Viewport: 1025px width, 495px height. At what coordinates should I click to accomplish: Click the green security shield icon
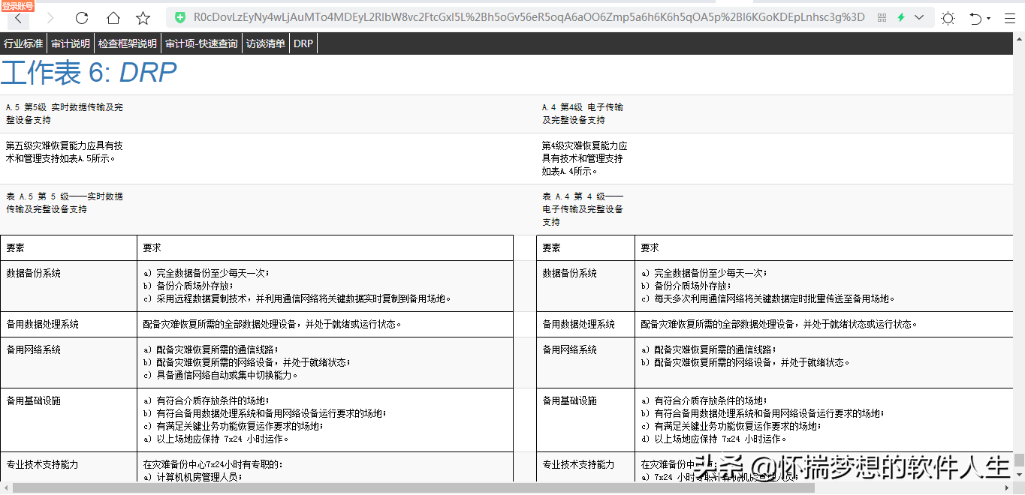180,17
